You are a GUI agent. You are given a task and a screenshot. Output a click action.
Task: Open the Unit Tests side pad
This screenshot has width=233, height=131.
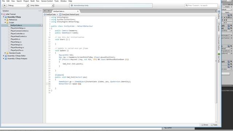point(219,58)
